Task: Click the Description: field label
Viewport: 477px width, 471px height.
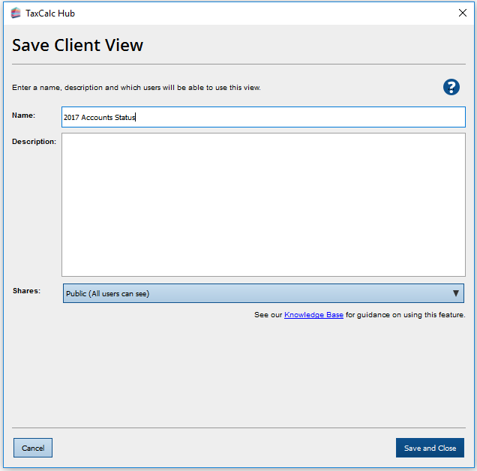Action: point(34,142)
